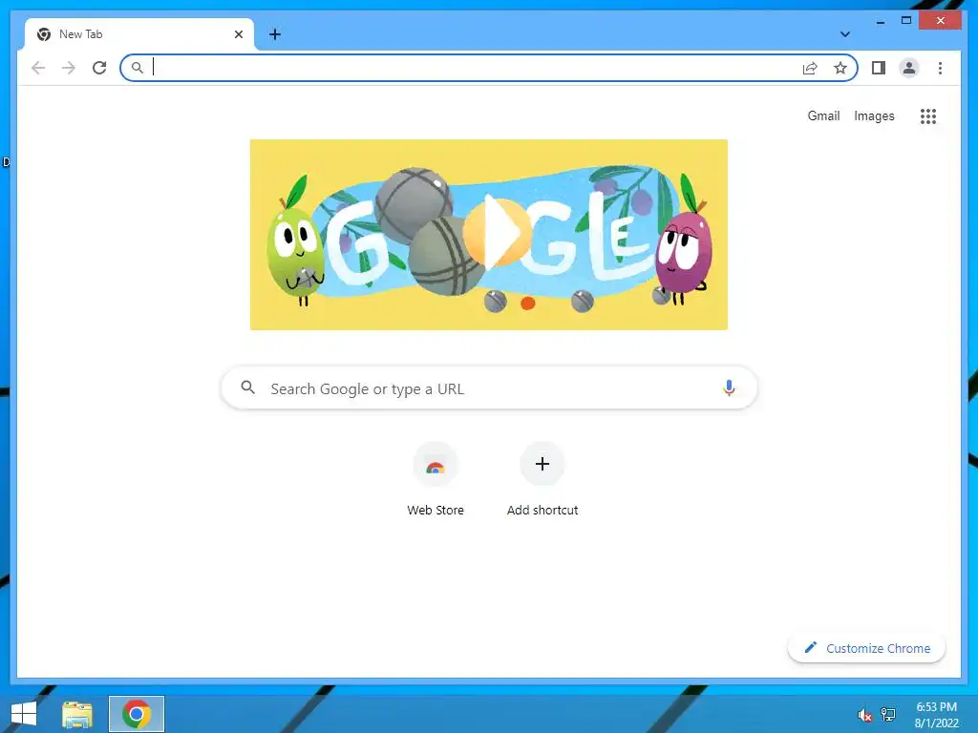Open Chrome three-dot menu
Image resolution: width=978 pixels, height=733 pixels.
tap(940, 68)
